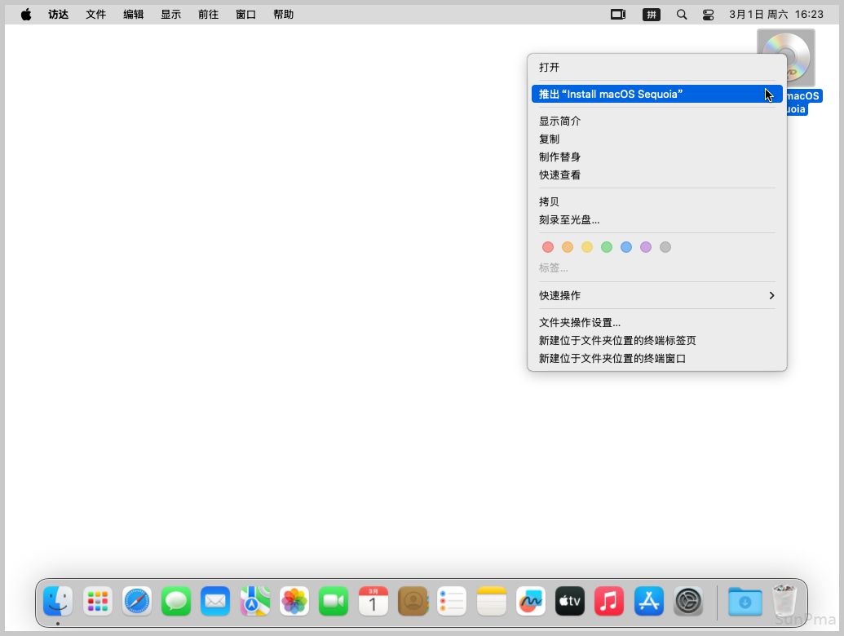The height and width of the screenshot is (636, 844).
Task: Open the App Store icon
Action: tap(649, 602)
